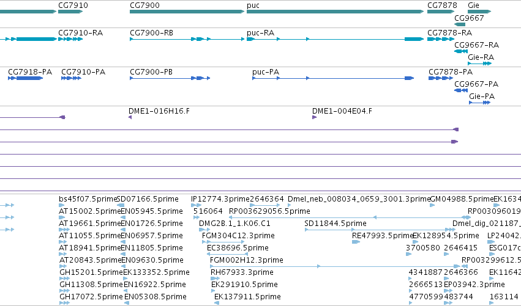Image resolution: width=521 pixels, height=306 pixels.
Task: Click the SD07166.5prime EST label
Action: pos(148,199)
